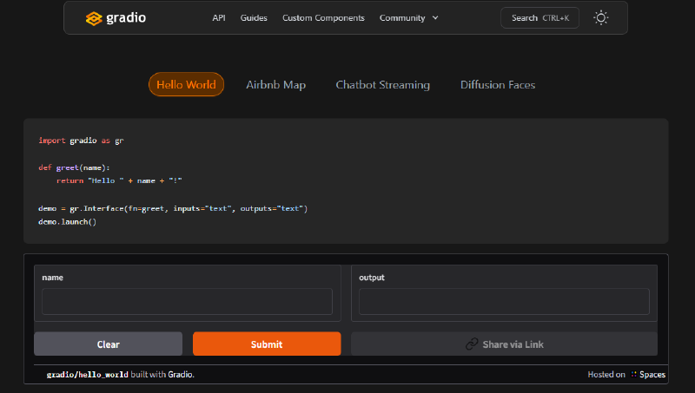The image size is (695, 393).
Task: Toggle light mode with the sun icon
Action: (x=600, y=17)
